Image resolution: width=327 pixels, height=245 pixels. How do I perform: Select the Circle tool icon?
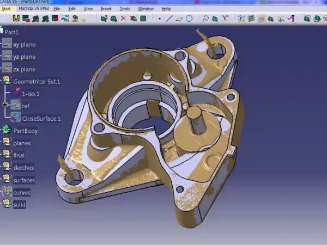[189, 19]
